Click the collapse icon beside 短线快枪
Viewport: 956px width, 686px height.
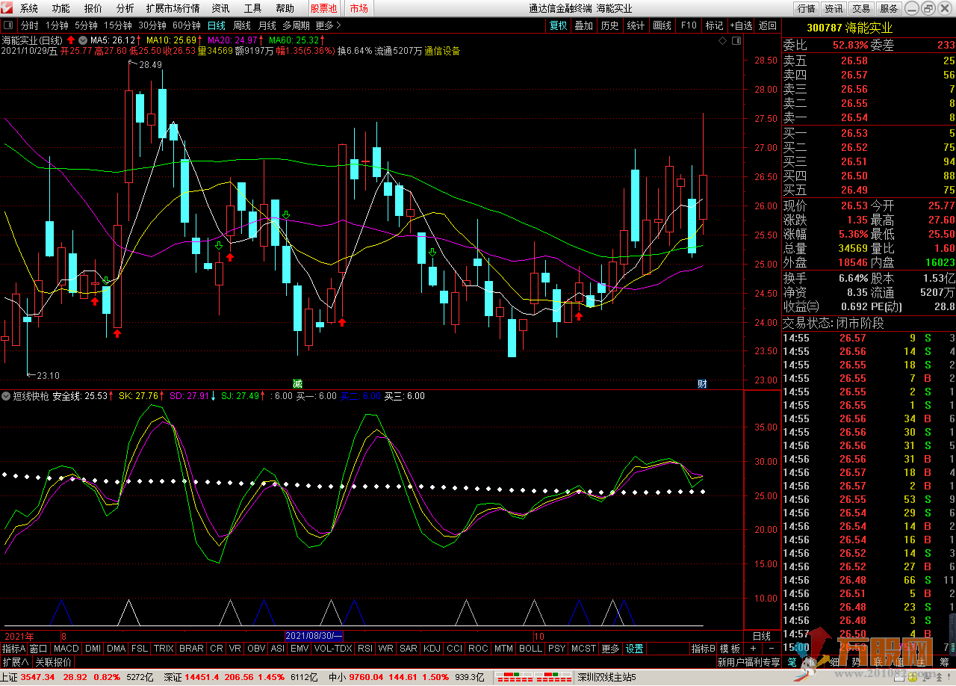(6, 396)
